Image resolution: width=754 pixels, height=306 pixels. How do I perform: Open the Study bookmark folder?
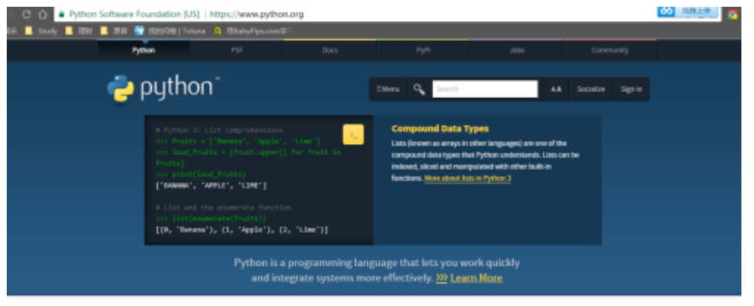[41, 31]
